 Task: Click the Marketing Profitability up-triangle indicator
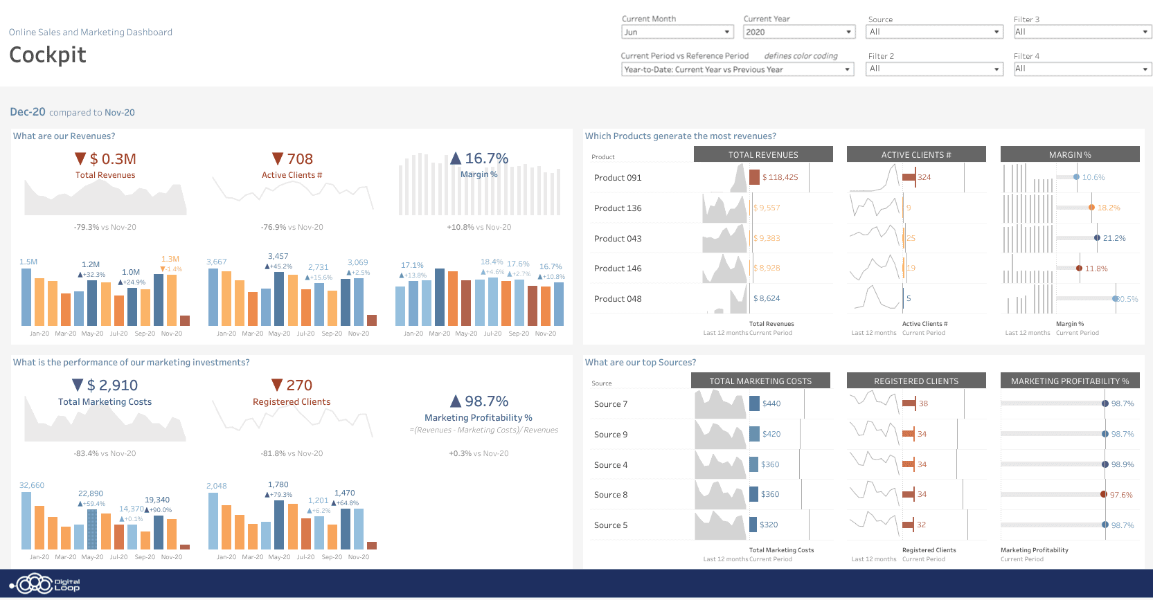tap(456, 401)
